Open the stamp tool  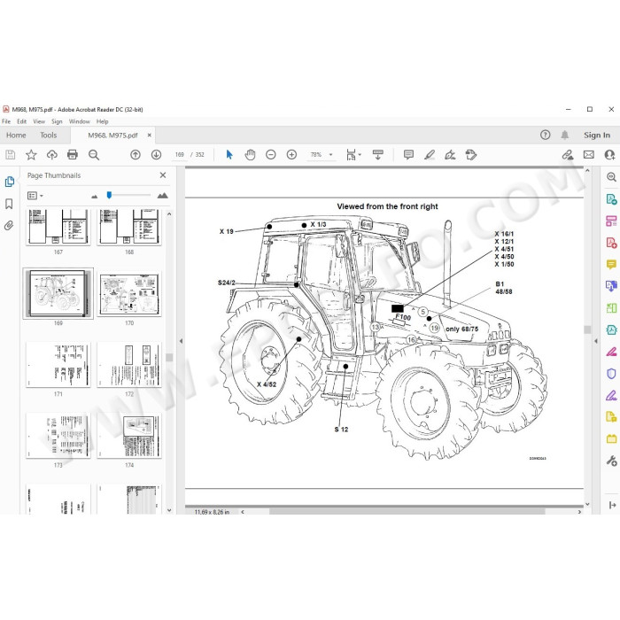tap(471, 155)
